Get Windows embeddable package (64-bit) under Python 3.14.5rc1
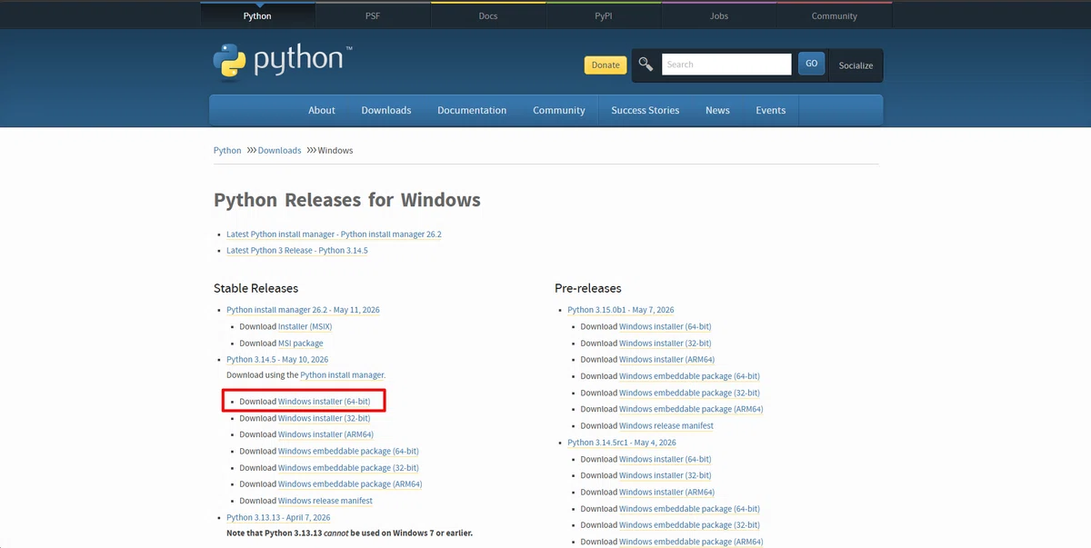 point(689,508)
